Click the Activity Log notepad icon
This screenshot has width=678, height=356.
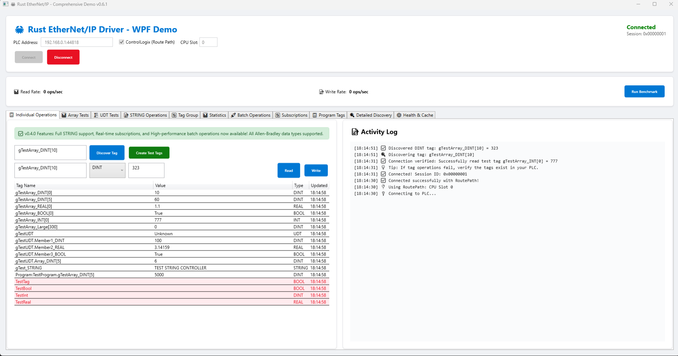click(355, 132)
